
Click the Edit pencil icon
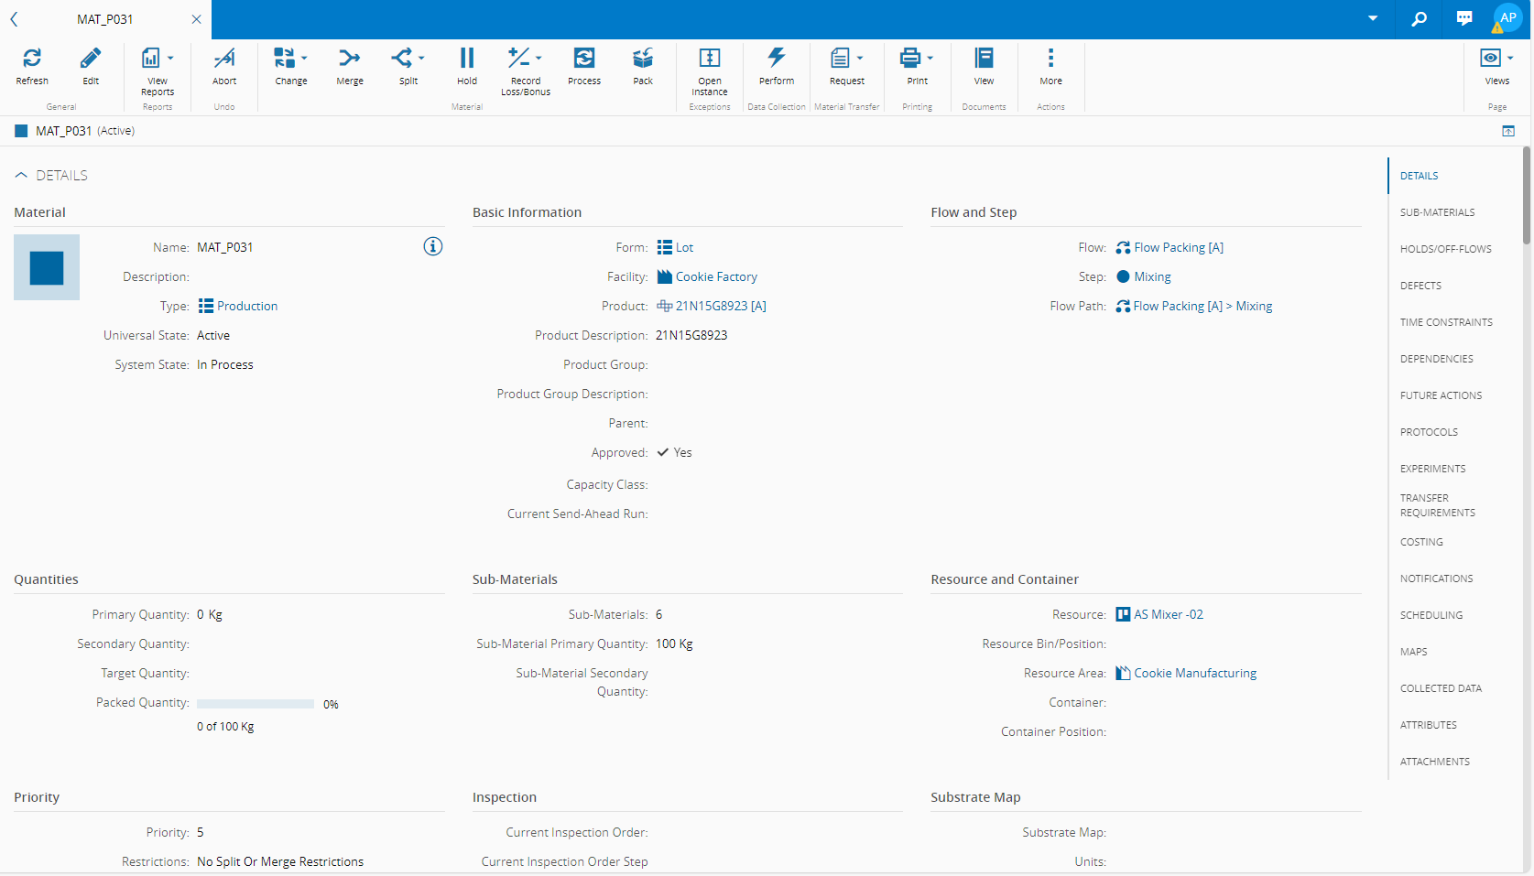pyautogui.click(x=91, y=59)
